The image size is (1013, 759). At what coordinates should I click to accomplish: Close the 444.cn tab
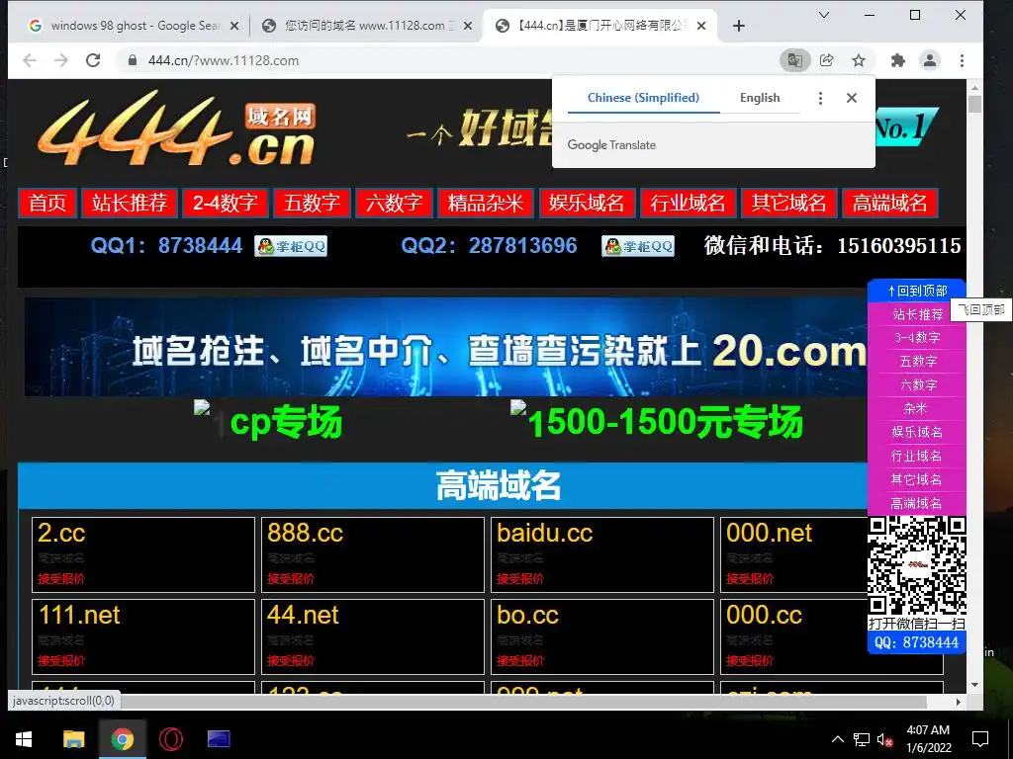[701, 26]
